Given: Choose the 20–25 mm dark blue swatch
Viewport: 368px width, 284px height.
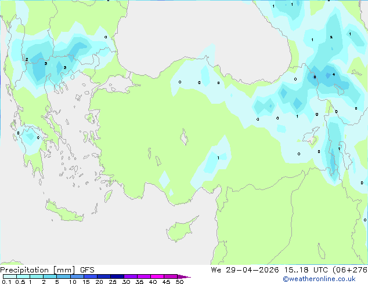Looking at the screenshot, I should pyautogui.click(x=104, y=276).
